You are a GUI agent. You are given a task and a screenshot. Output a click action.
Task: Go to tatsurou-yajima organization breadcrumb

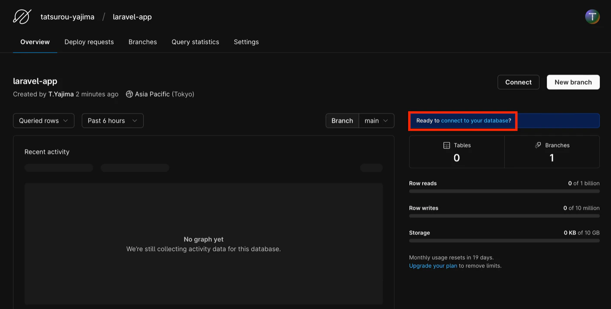coord(67,17)
